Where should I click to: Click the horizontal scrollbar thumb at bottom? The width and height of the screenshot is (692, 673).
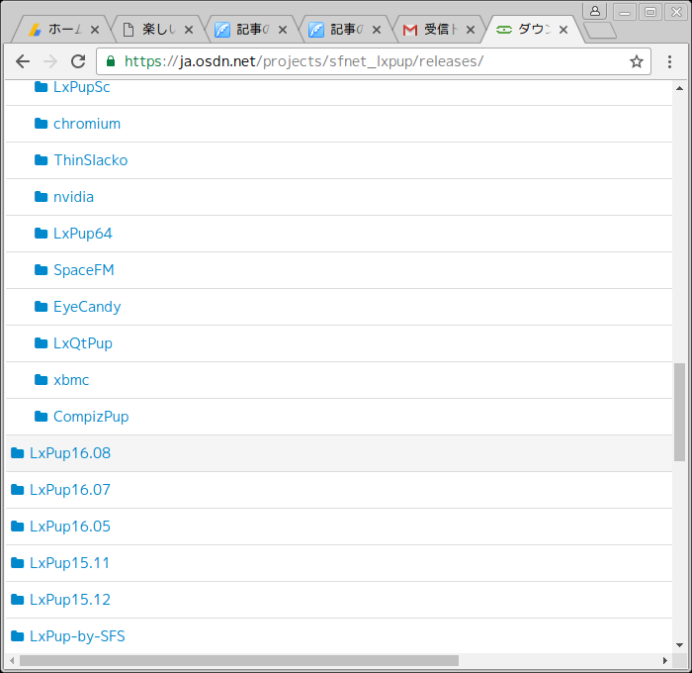(x=239, y=660)
